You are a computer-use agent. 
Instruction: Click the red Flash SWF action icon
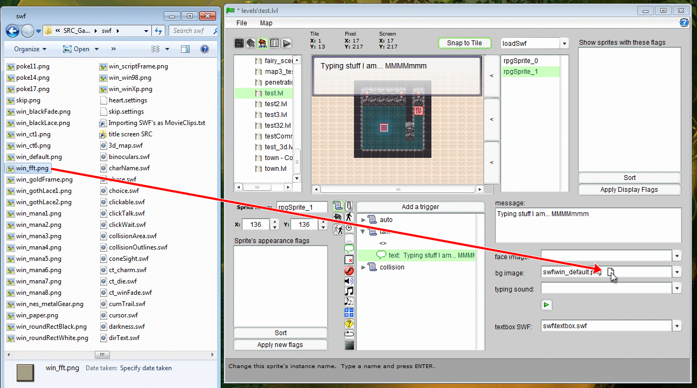(x=349, y=271)
